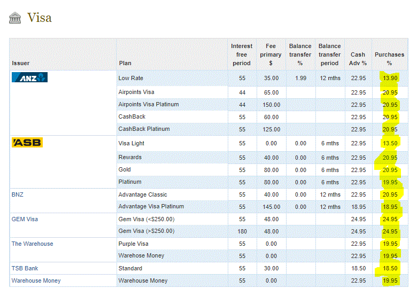This screenshot has width=417, height=296.
Task: Click the 18.50 purchase rate for TSB Standard
Action: pos(390,268)
